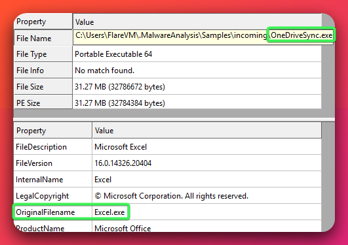Image resolution: width=348 pixels, height=245 pixels.
Task: Click the lower table's Property column header
Action: tap(53, 130)
